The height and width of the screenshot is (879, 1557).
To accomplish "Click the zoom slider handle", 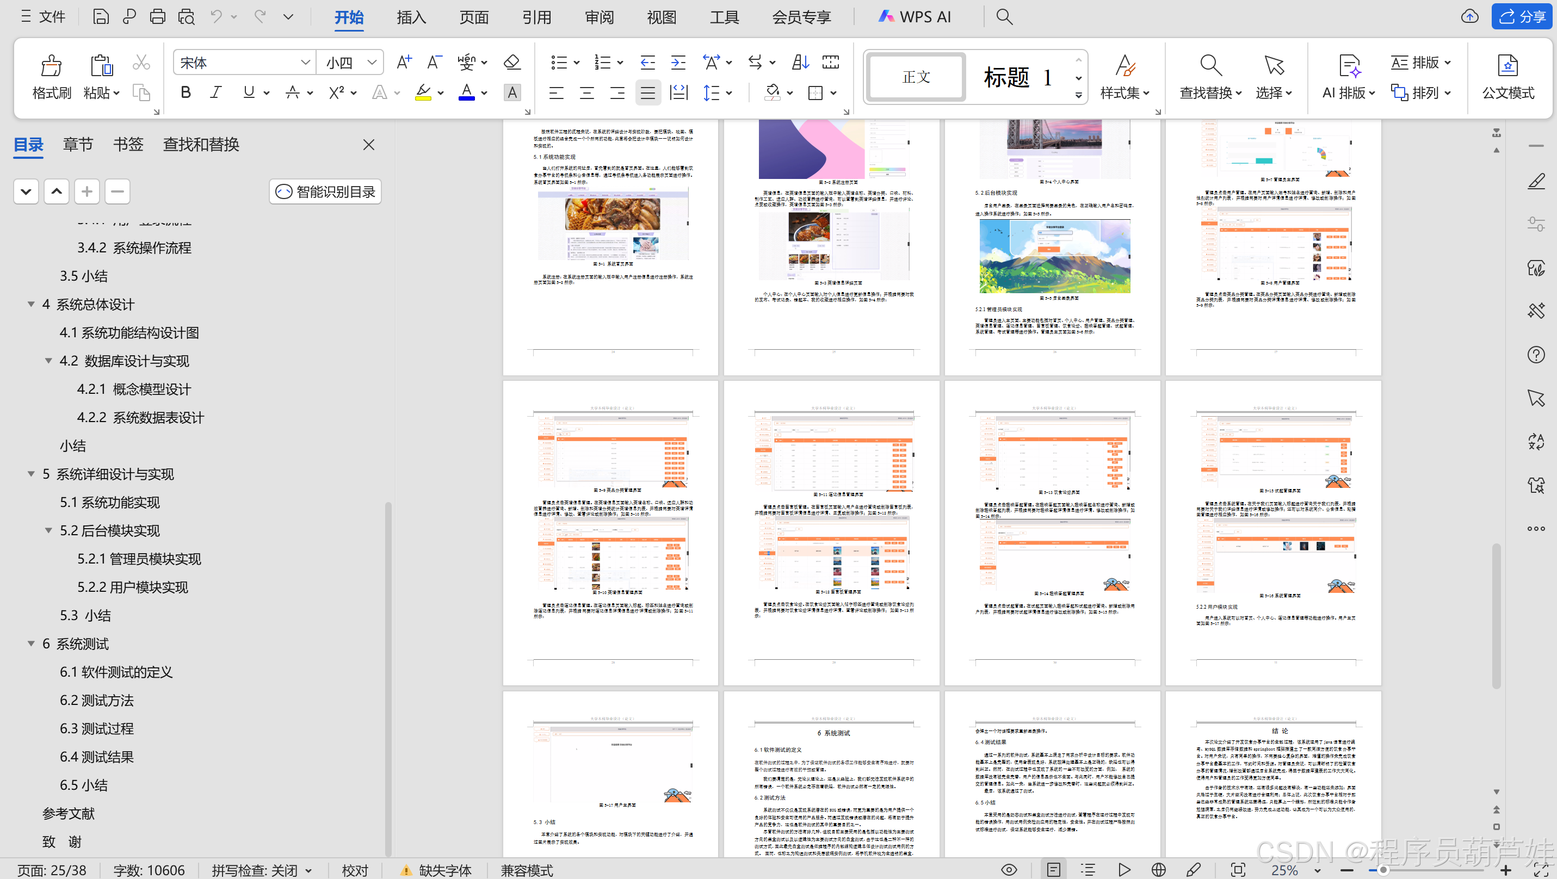I will tap(1382, 870).
